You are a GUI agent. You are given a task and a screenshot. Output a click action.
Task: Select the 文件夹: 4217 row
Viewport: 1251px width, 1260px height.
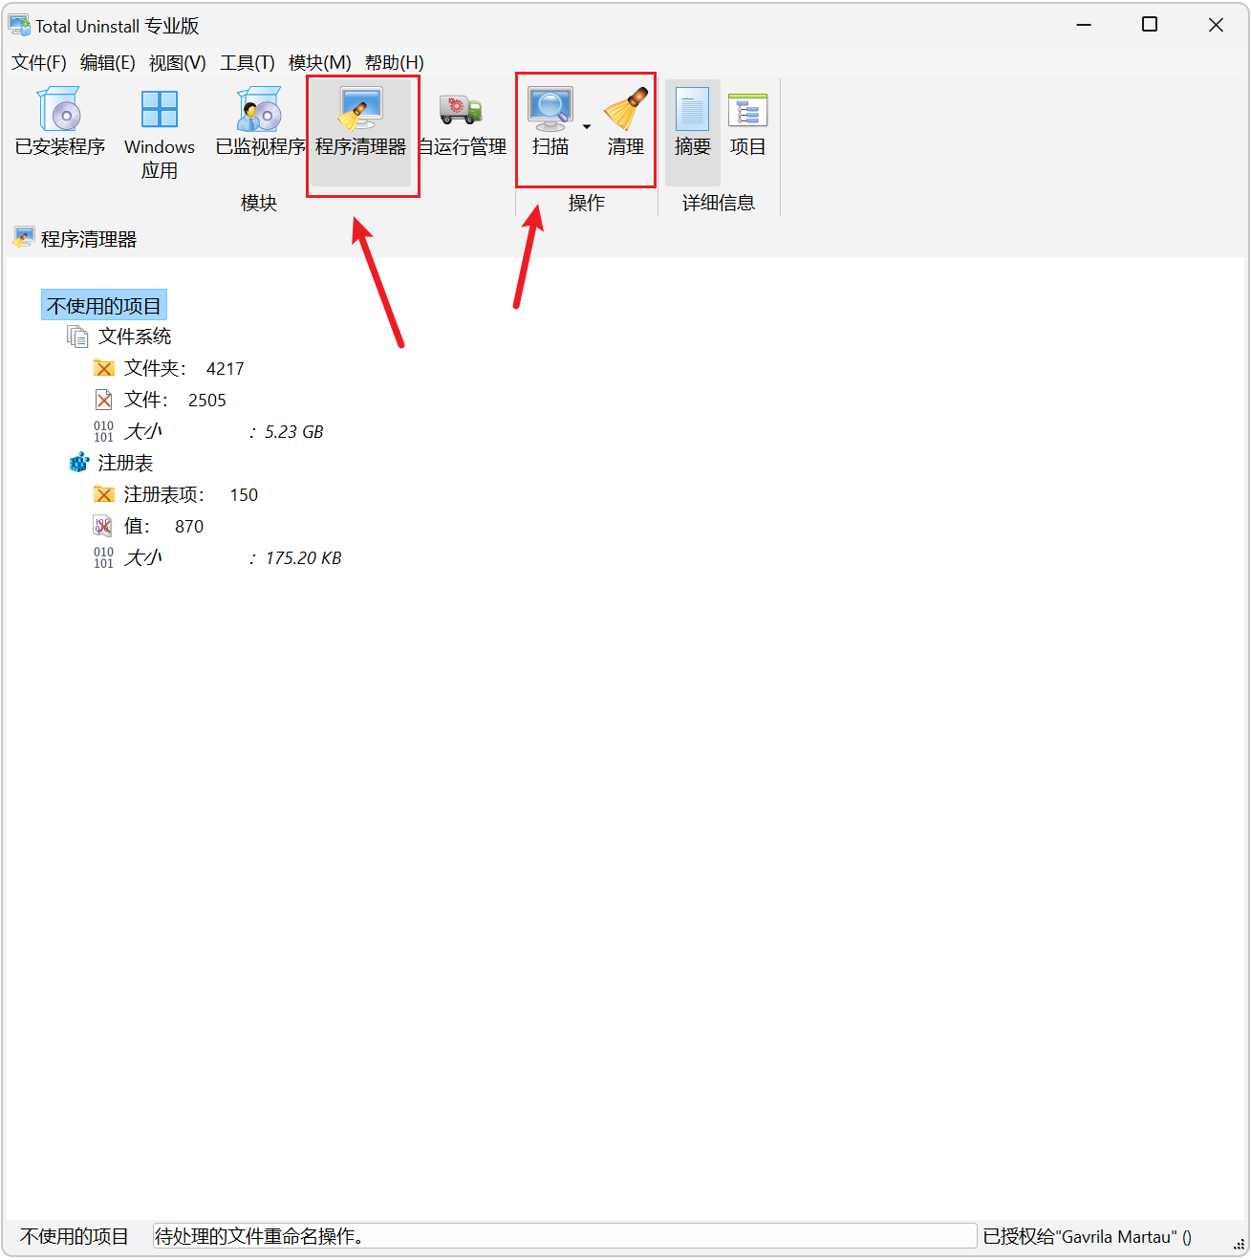[x=183, y=368]
